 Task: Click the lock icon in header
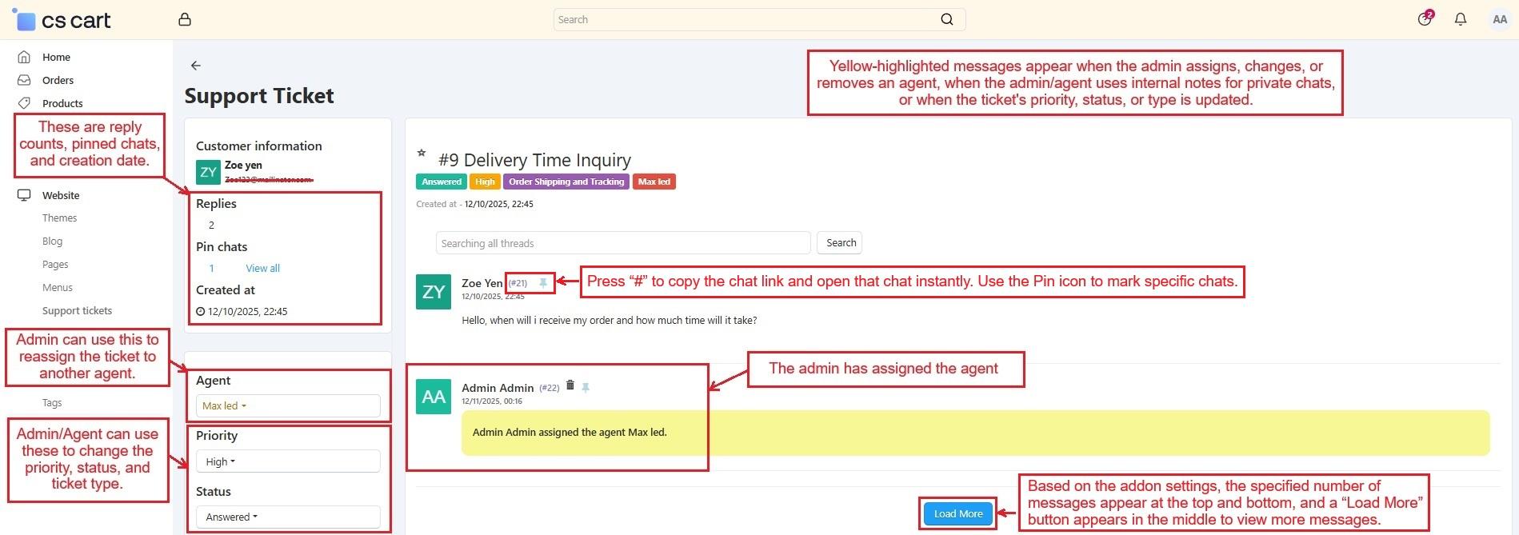pyautogui.click(x=185, y=20)
